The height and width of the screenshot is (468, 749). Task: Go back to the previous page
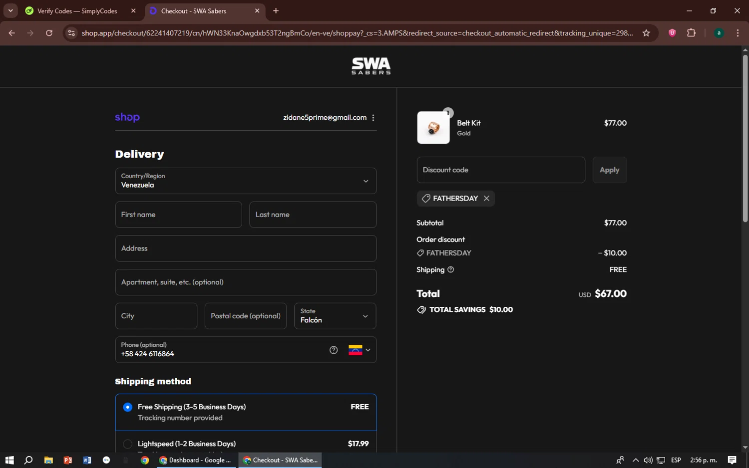coord(12,33)
